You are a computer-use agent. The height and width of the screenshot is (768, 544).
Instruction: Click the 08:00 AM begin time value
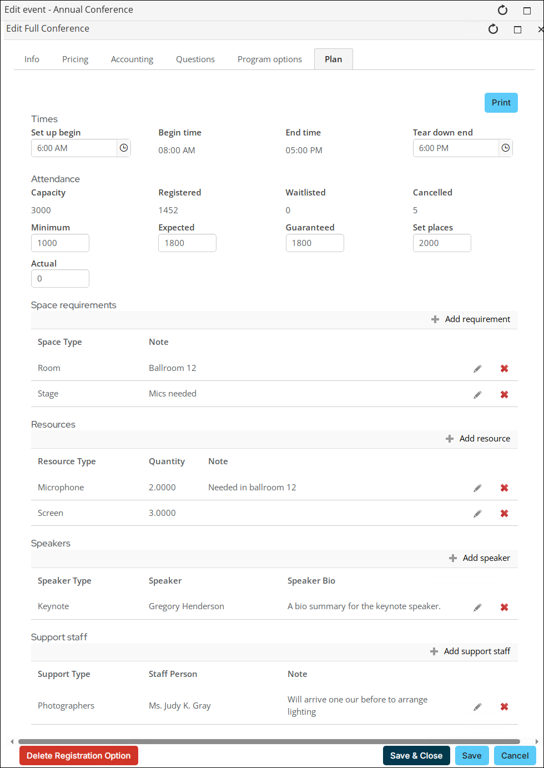point(177,150)
